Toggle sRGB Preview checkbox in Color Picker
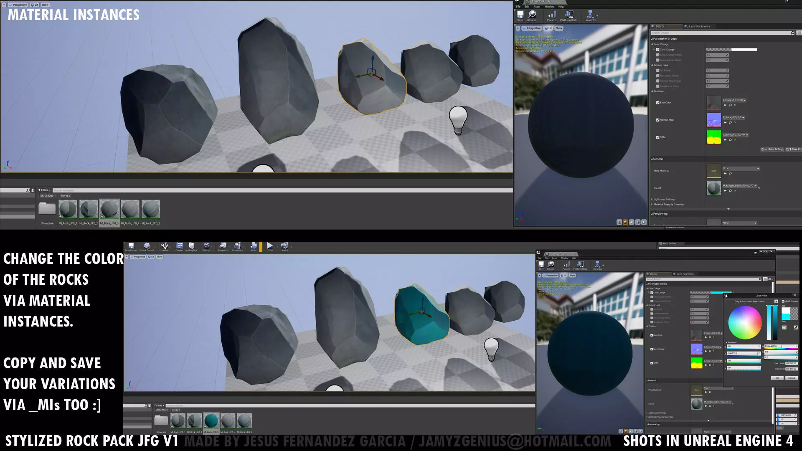The height and width of the screenshot is (451, 802). (x=783, y=301)
